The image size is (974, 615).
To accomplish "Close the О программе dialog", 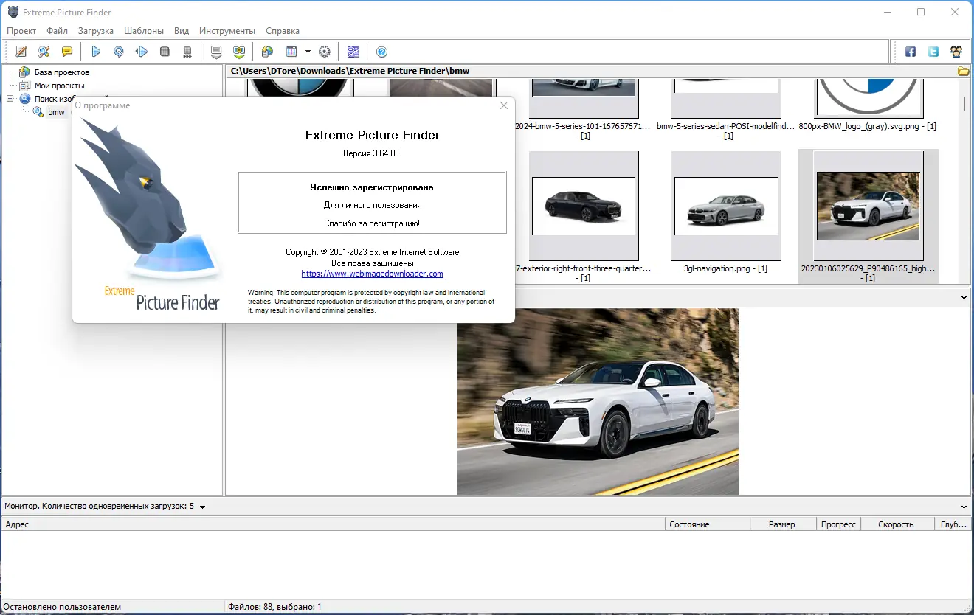I will click(x=504, y=105).
